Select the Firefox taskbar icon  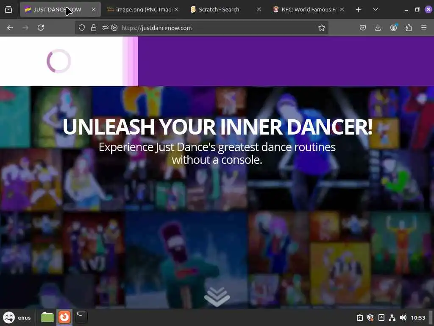point(64,317)
